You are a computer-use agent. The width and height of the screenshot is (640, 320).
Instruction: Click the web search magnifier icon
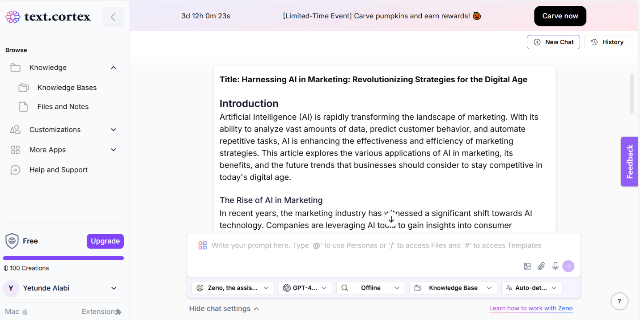point(345,288)
